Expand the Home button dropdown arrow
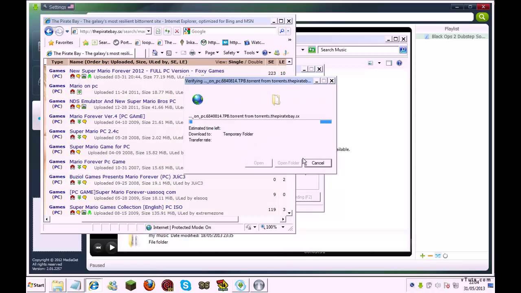This screenshot has width=521, height=293. click(162, 53)
